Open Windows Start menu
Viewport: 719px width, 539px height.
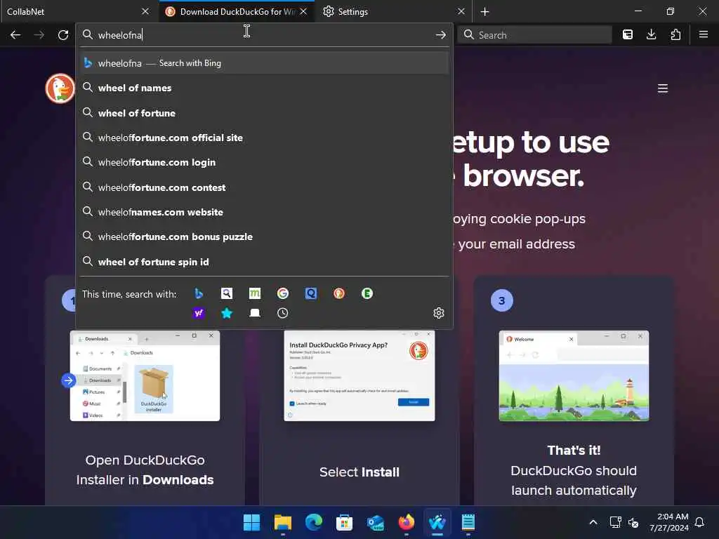[251, 522]
